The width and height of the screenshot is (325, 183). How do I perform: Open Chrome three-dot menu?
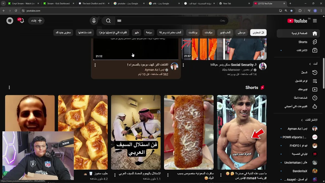[x=321, y=11]
